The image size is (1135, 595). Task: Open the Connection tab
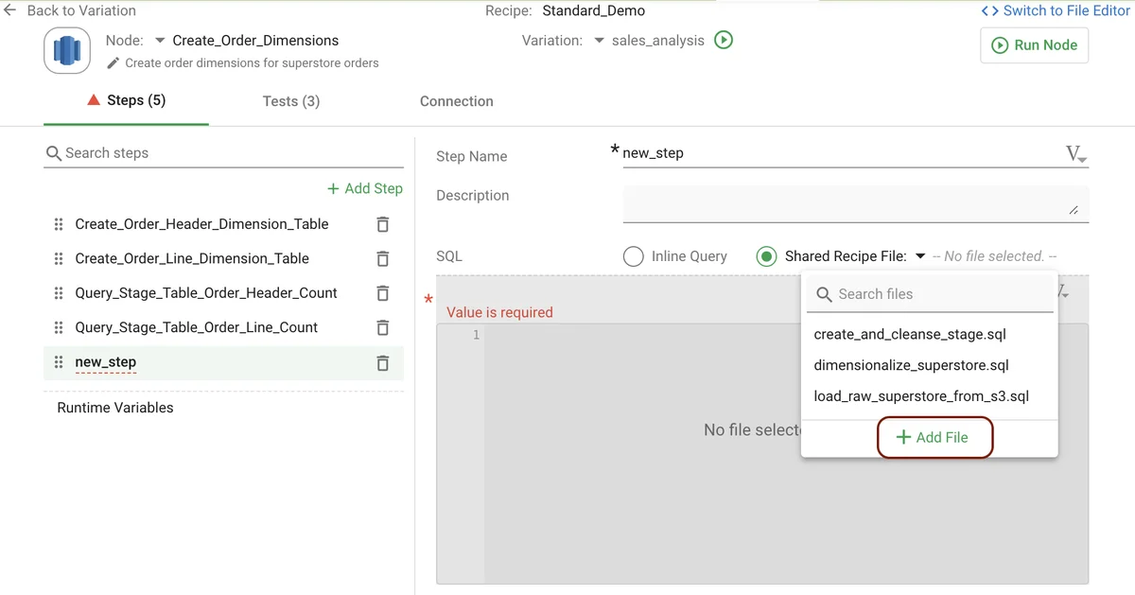(x=456, y=101)
